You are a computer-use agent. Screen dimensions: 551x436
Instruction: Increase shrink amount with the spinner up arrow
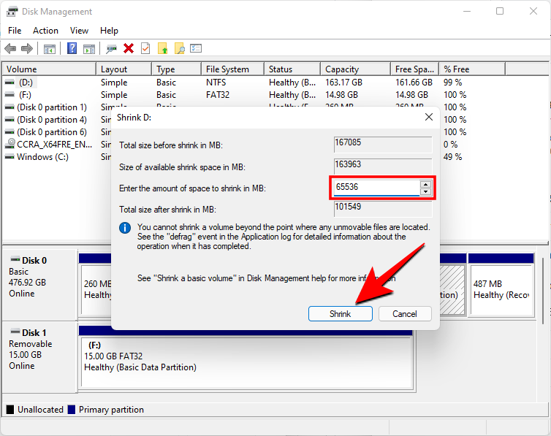425,184
